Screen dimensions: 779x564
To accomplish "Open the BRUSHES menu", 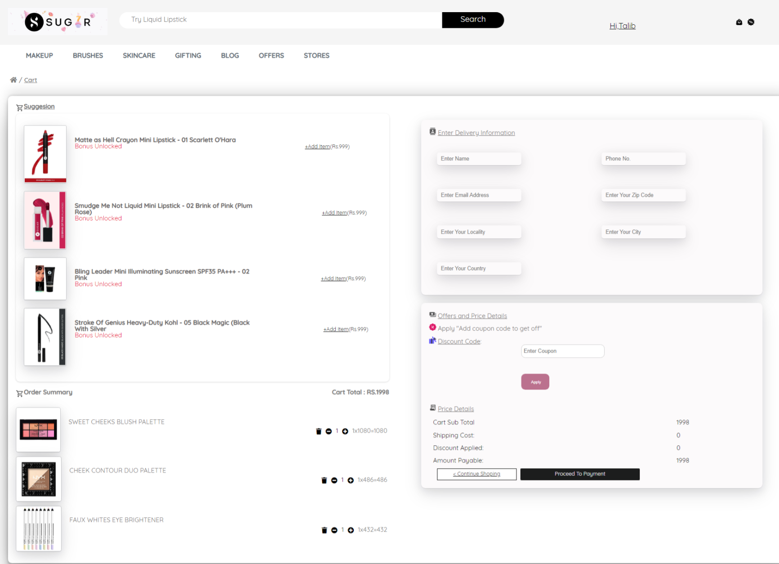I will 88,55.
